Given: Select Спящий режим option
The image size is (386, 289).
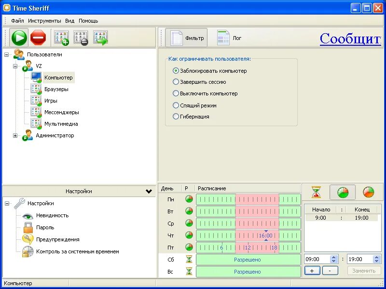Looking at the screenshot, I should 195,105.
